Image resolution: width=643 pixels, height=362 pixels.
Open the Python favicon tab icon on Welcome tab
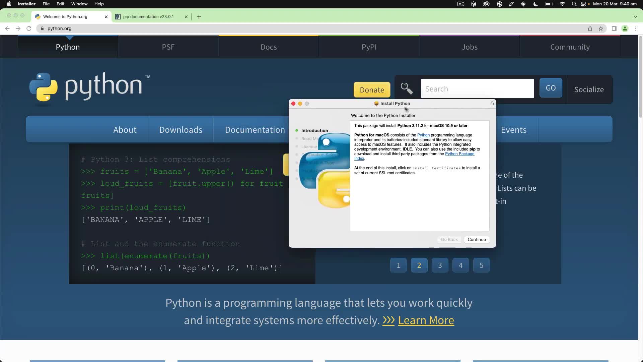[38, 16]
